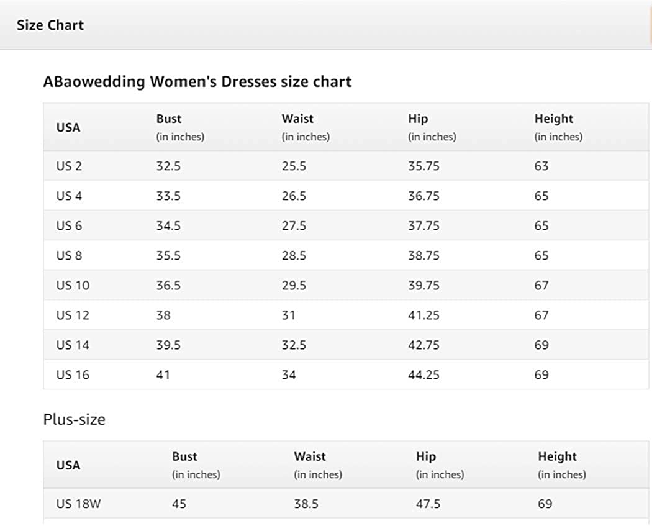The height and width of the screenshot is (526, 652).
Task: Click the Size Chart header title
Action: (x=50, y=25)
